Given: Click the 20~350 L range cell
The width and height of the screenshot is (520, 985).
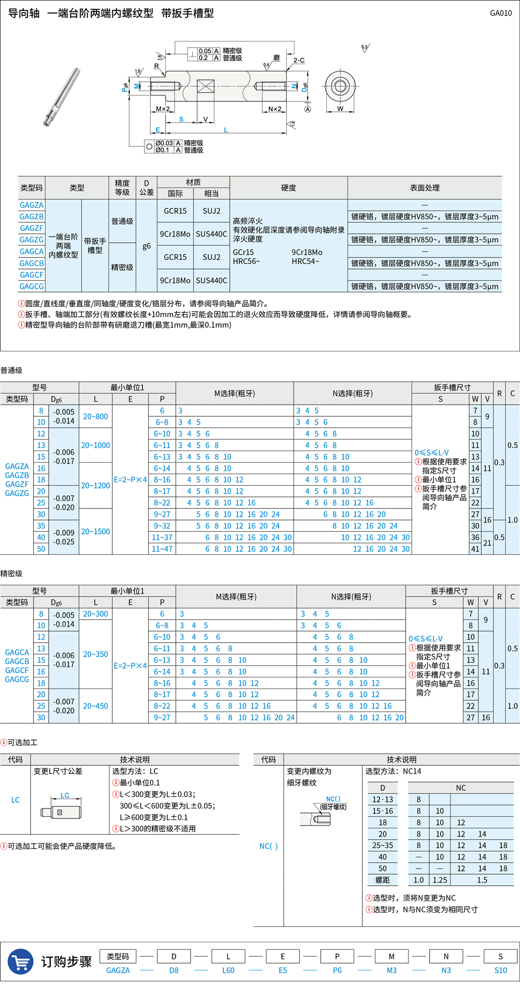Looking at the screenshot, I should pyautogui.click(x=95, y=654).
